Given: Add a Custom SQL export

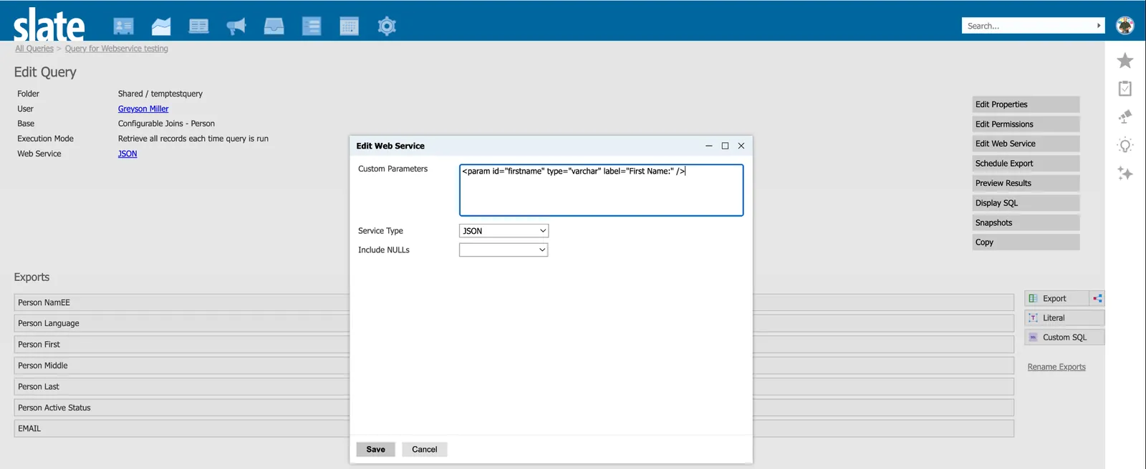Looking at the screenshot, I should tap(1064, 337).
